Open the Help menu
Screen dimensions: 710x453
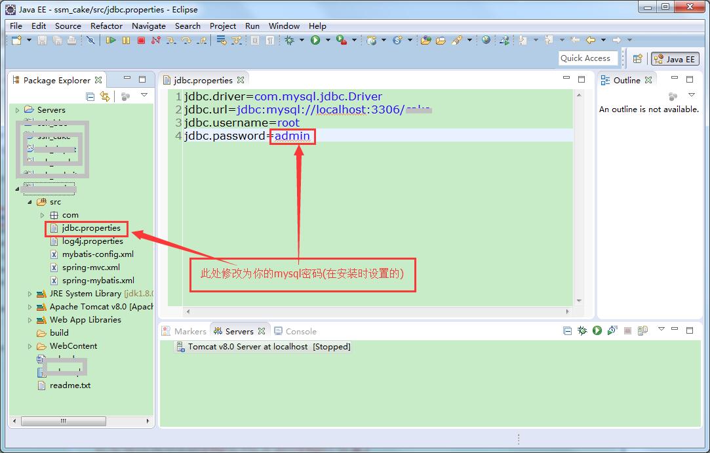pyautogui.click(x=317, y=26)
